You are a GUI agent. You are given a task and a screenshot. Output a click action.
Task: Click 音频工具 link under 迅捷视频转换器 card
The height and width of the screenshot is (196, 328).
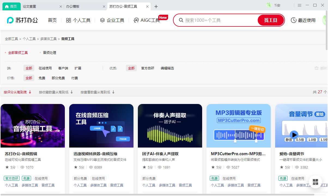pos(117,185)
